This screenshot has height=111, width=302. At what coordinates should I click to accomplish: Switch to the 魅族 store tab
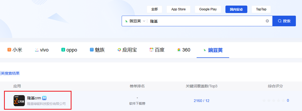click(97, 50)
